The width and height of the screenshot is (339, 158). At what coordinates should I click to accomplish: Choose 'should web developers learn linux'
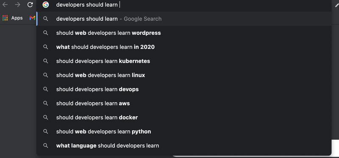(x=184, y=75)
